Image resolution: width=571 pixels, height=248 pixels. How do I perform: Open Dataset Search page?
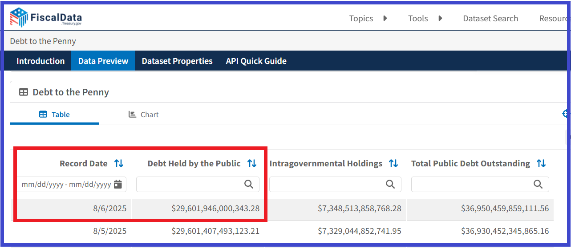click(x=490, y=18)
